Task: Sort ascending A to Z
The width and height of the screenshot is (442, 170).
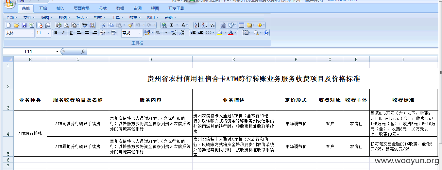Action: pos(197,25)
